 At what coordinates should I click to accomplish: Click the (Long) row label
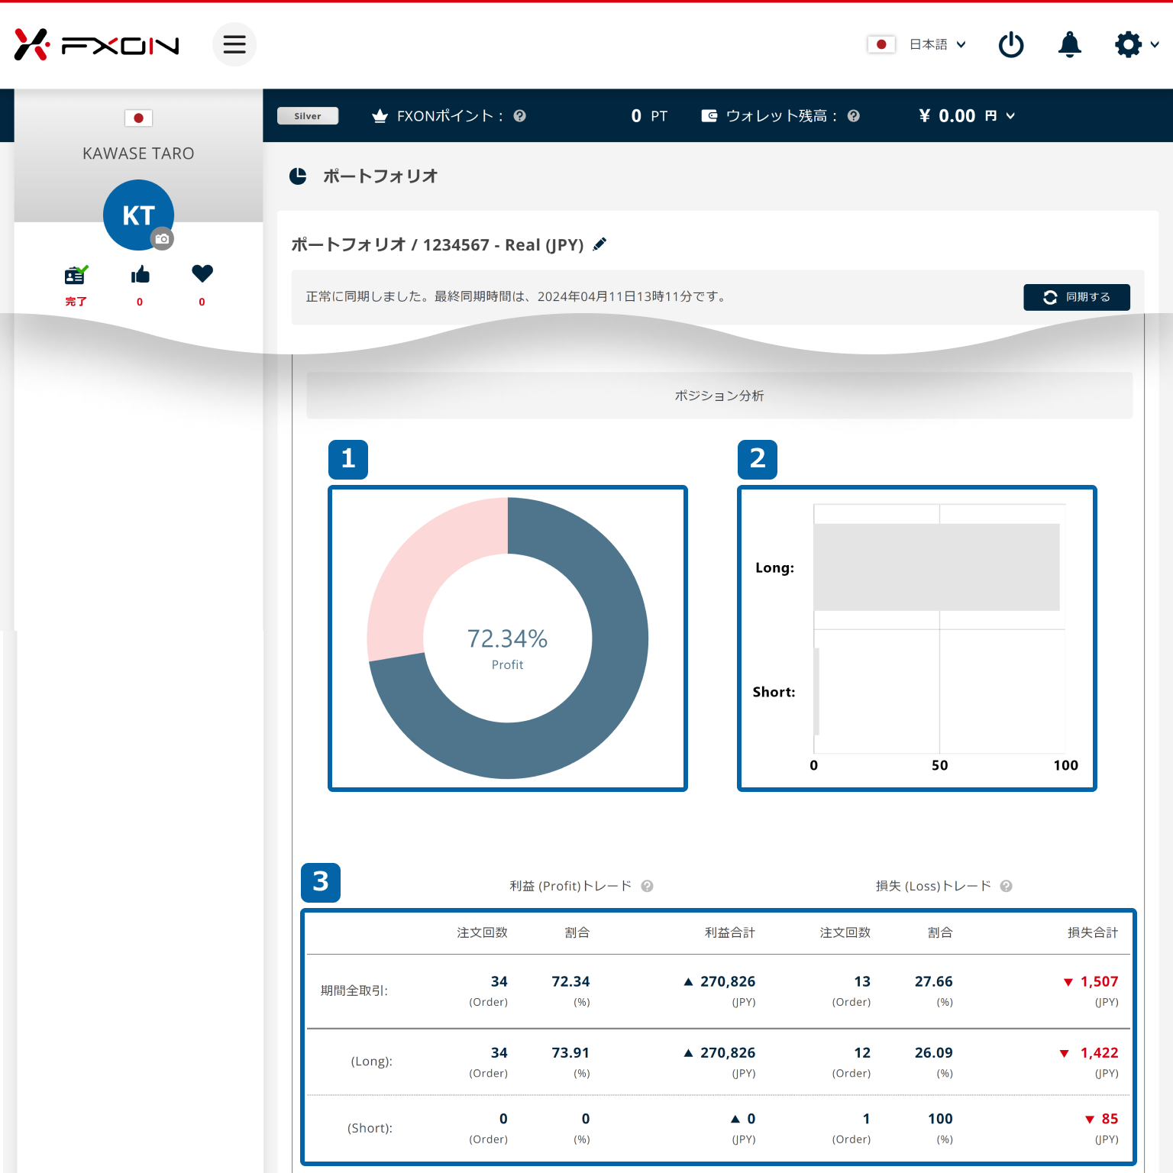pyautogui.click(x=371, y=1062)
